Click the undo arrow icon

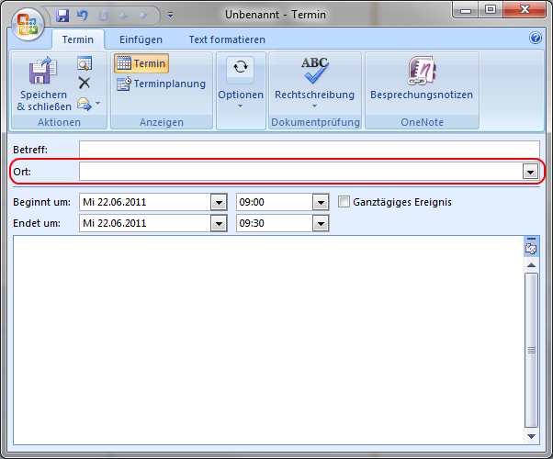(82, 16)
